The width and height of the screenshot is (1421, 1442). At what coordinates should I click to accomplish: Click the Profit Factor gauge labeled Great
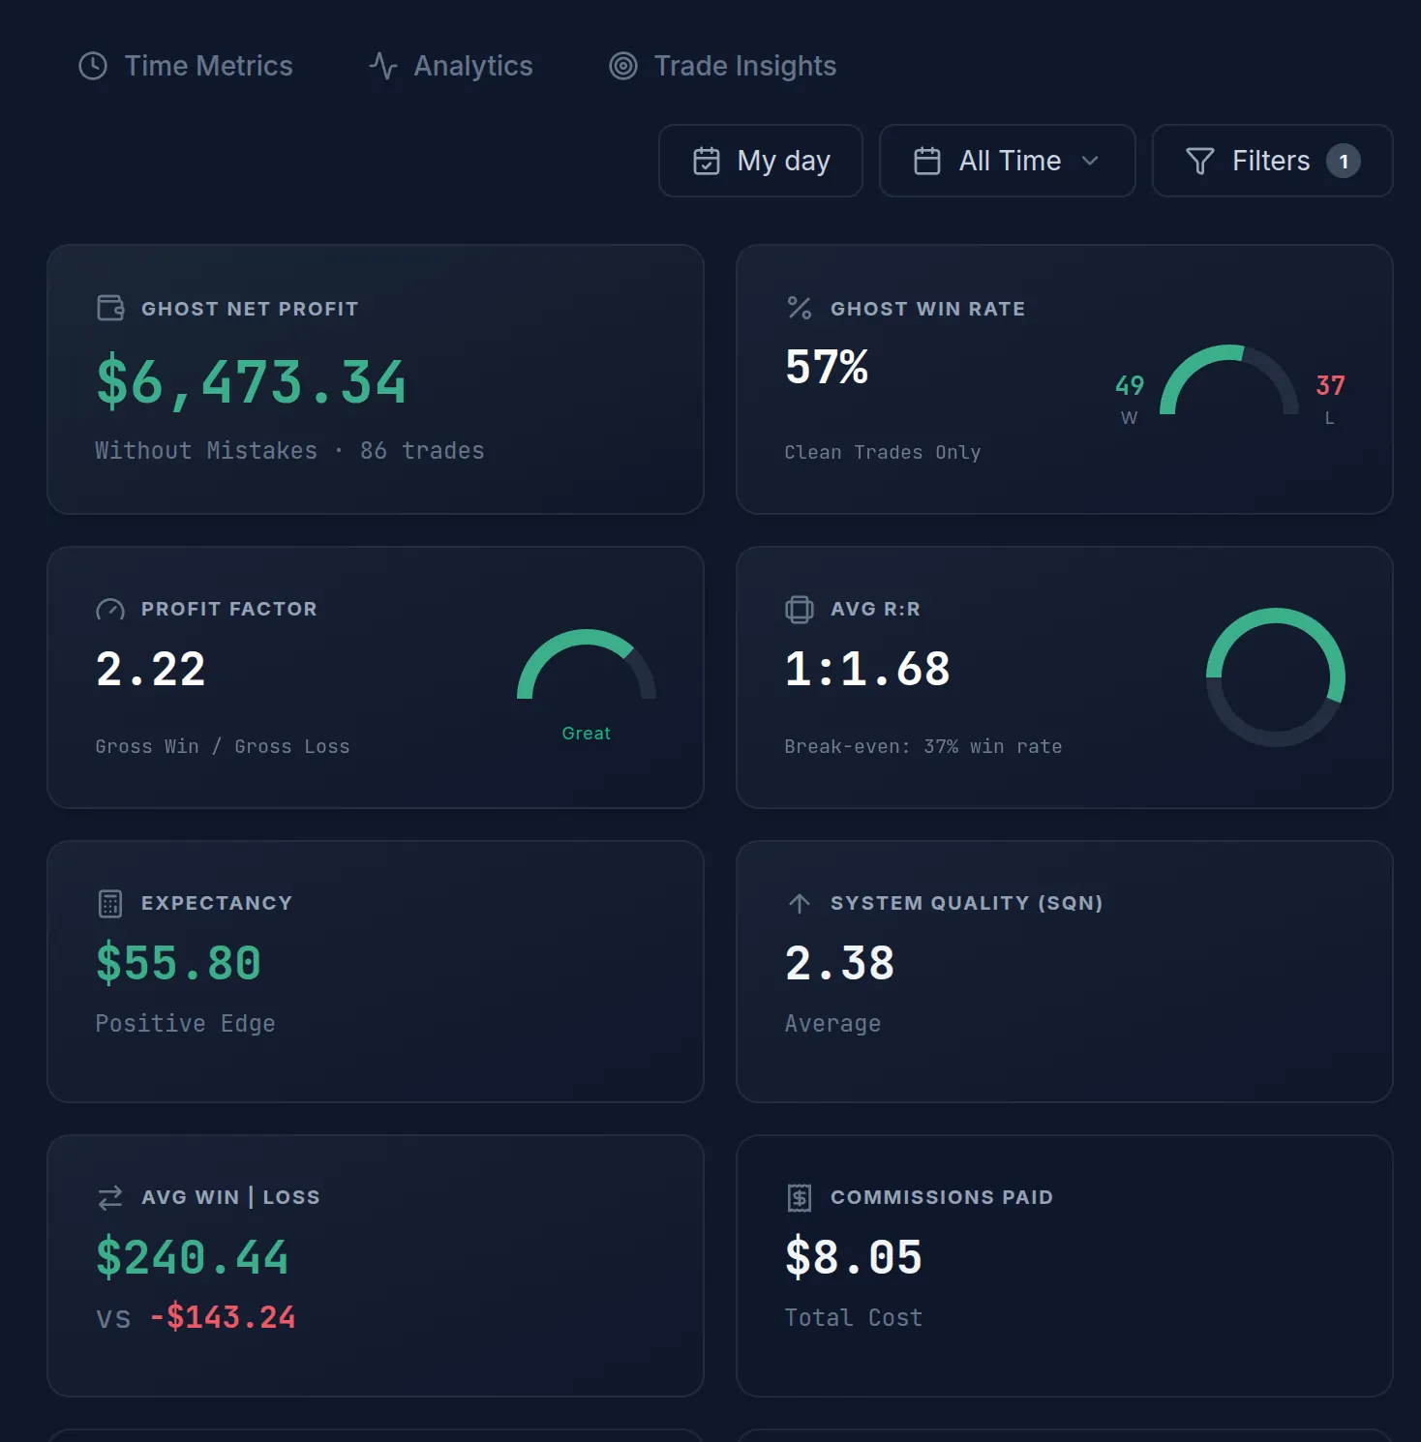pyautogui.click(x=587, y=665)
